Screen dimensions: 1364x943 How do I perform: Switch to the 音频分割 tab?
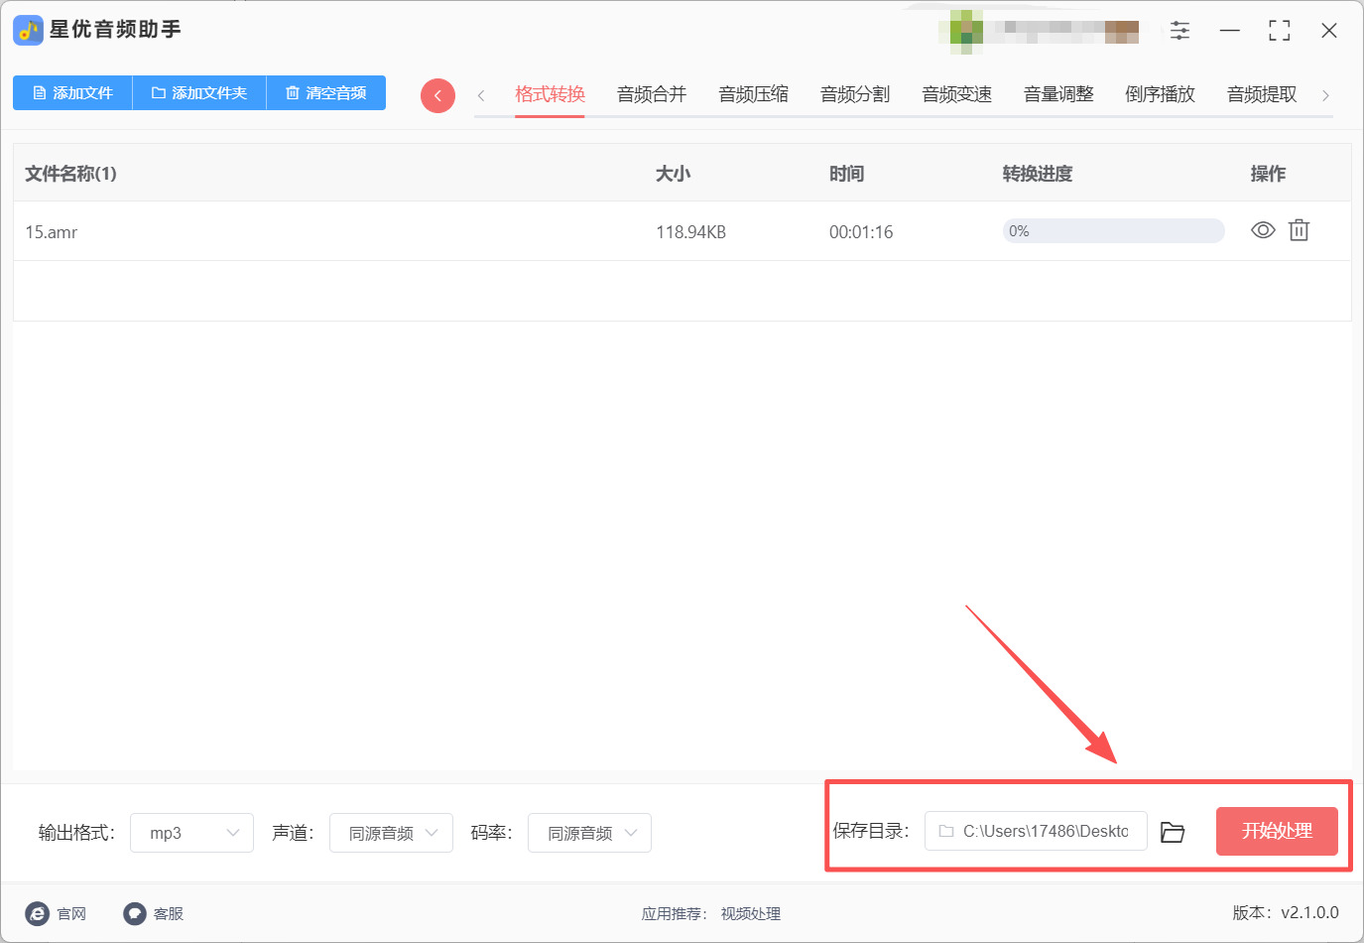click(855, 94)
